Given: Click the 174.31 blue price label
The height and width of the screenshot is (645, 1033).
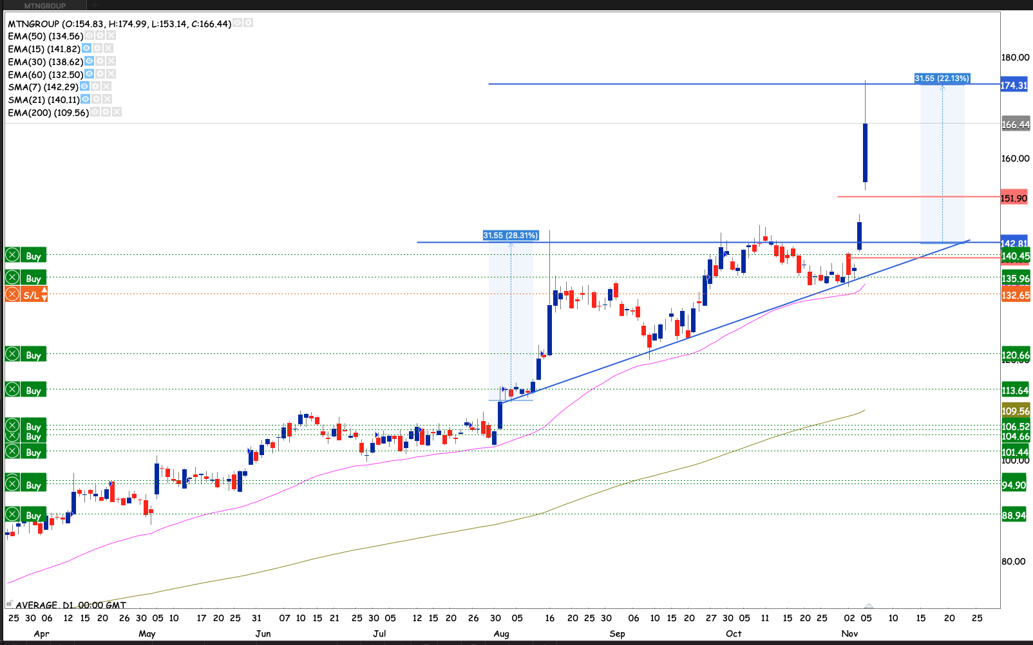Looking at the screenshot, I should [1014, 85].
